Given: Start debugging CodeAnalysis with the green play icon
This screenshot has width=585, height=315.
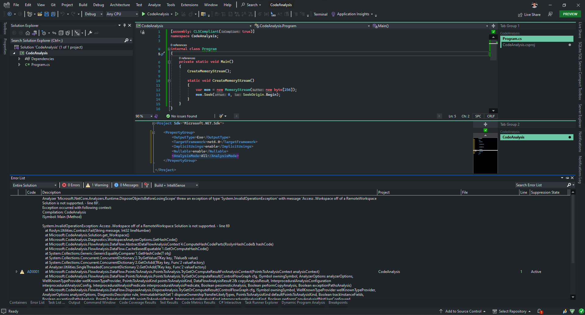Looking at the screenshot, I should tap(143, 14).
